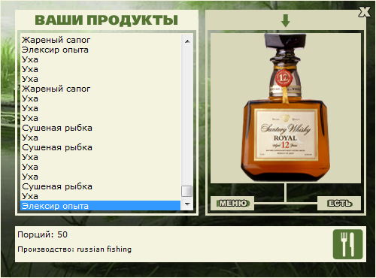
Task: Click the list scrollbar up arrow
Action: [187, 41]
